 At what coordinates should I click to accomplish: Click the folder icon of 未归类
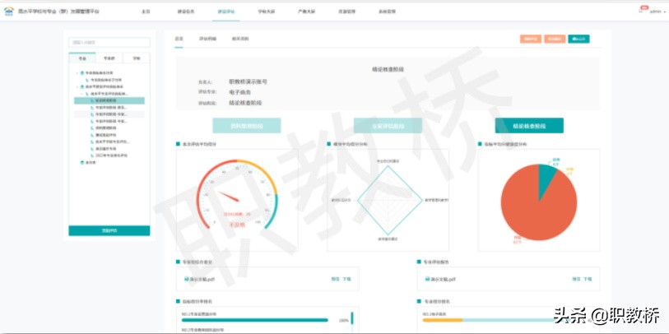(x=82, y=163)
